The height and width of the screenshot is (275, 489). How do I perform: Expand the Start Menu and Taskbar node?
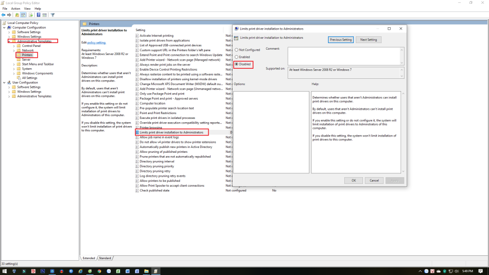click(x=14, y=64)
